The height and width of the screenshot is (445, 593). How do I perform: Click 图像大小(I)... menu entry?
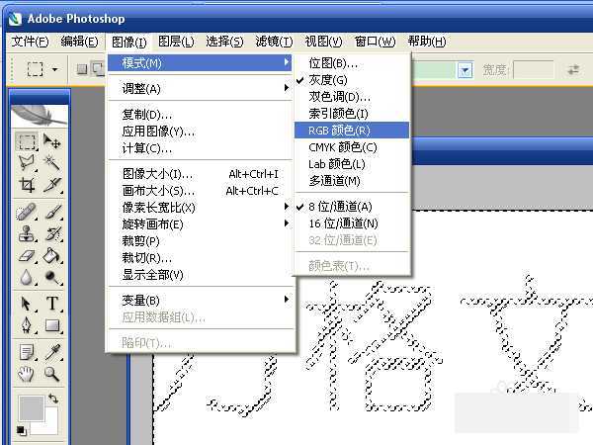[x=200, y=174]
